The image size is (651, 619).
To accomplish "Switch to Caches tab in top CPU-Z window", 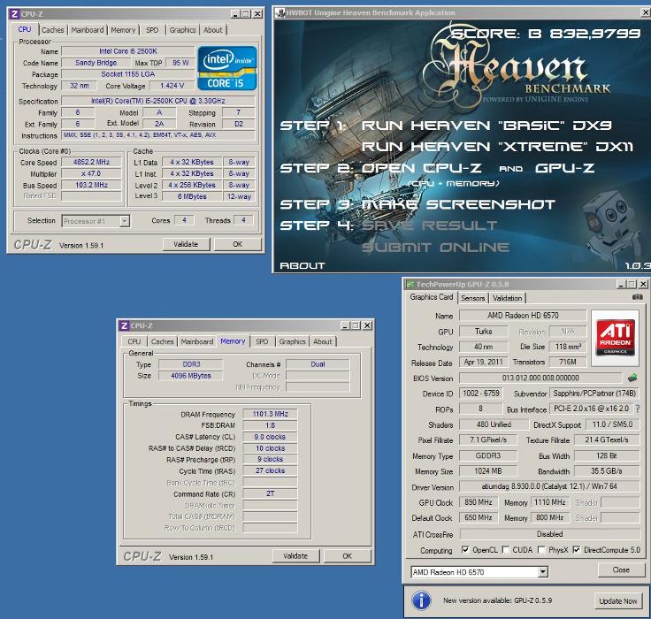I will 53,30.
